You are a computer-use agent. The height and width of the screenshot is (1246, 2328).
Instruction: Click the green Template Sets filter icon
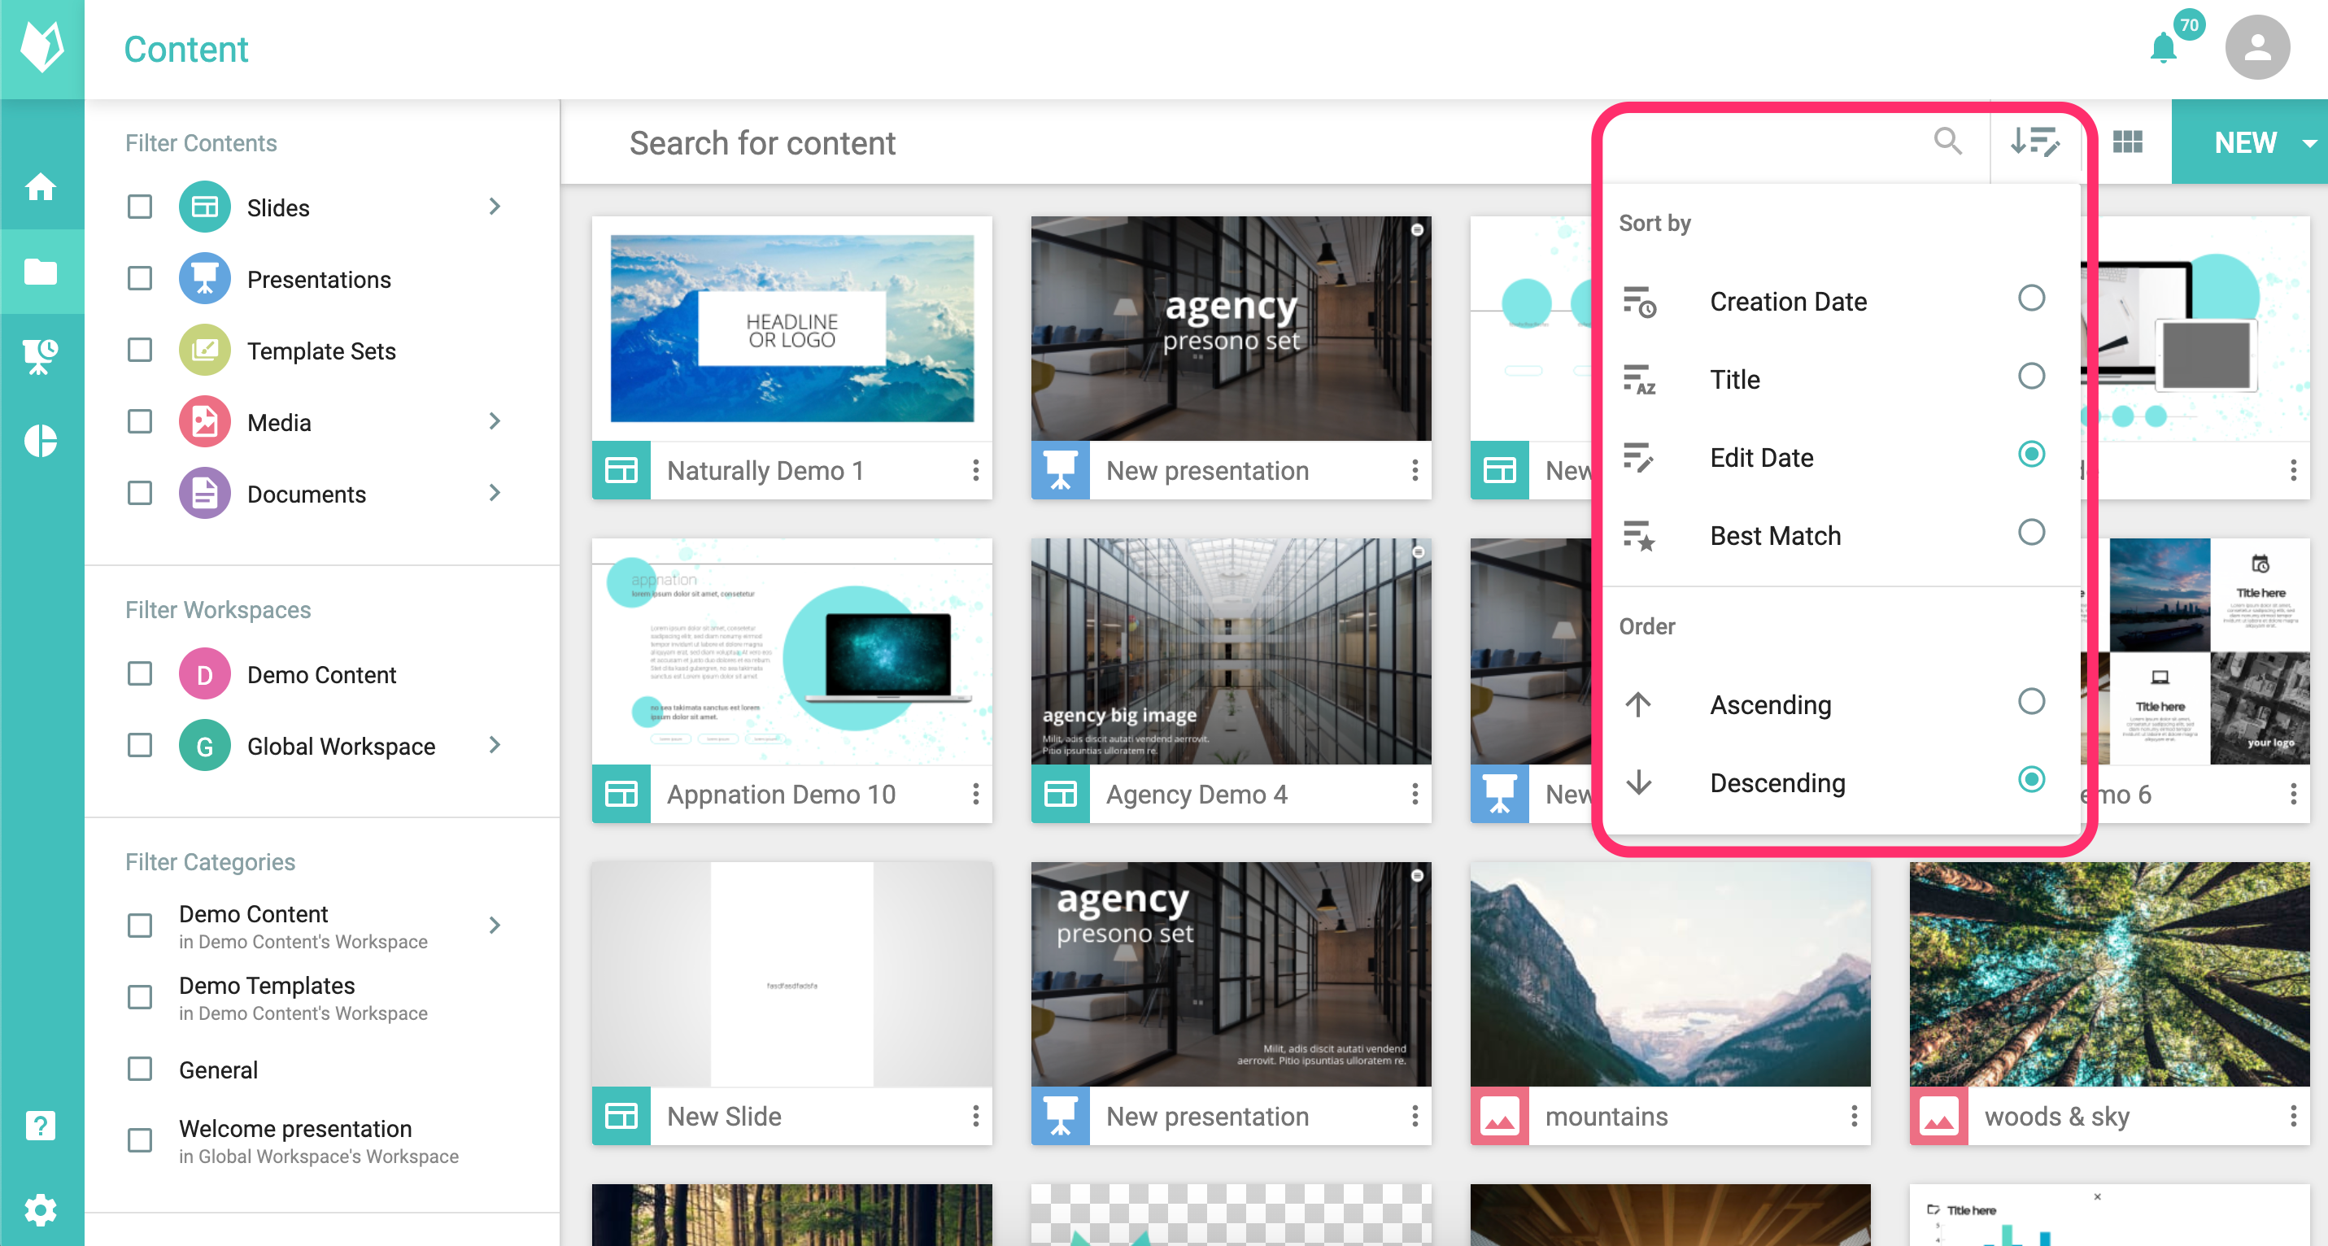(x=204, y=350)
